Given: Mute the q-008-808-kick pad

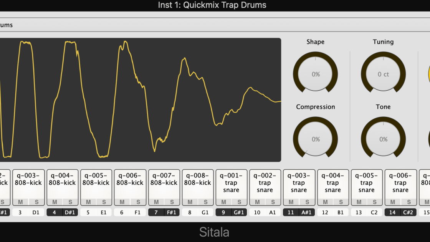Looking at the screenshot, I should [x=190, y=202].
